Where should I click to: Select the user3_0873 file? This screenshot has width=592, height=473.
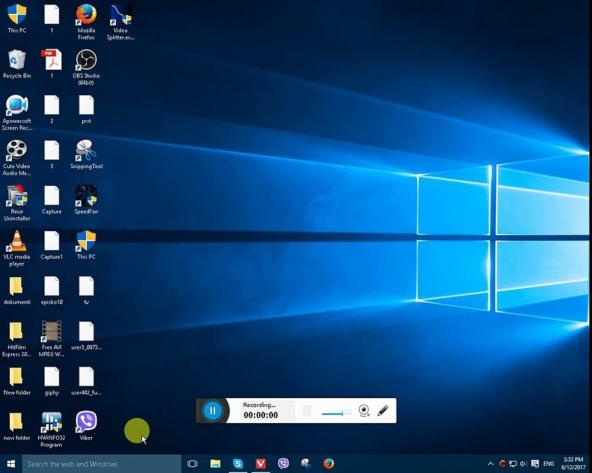[x=86, y=336]
